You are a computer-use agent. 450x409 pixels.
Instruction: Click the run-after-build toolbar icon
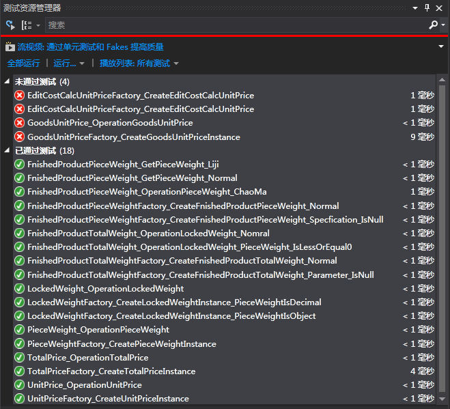pos(10,25)
